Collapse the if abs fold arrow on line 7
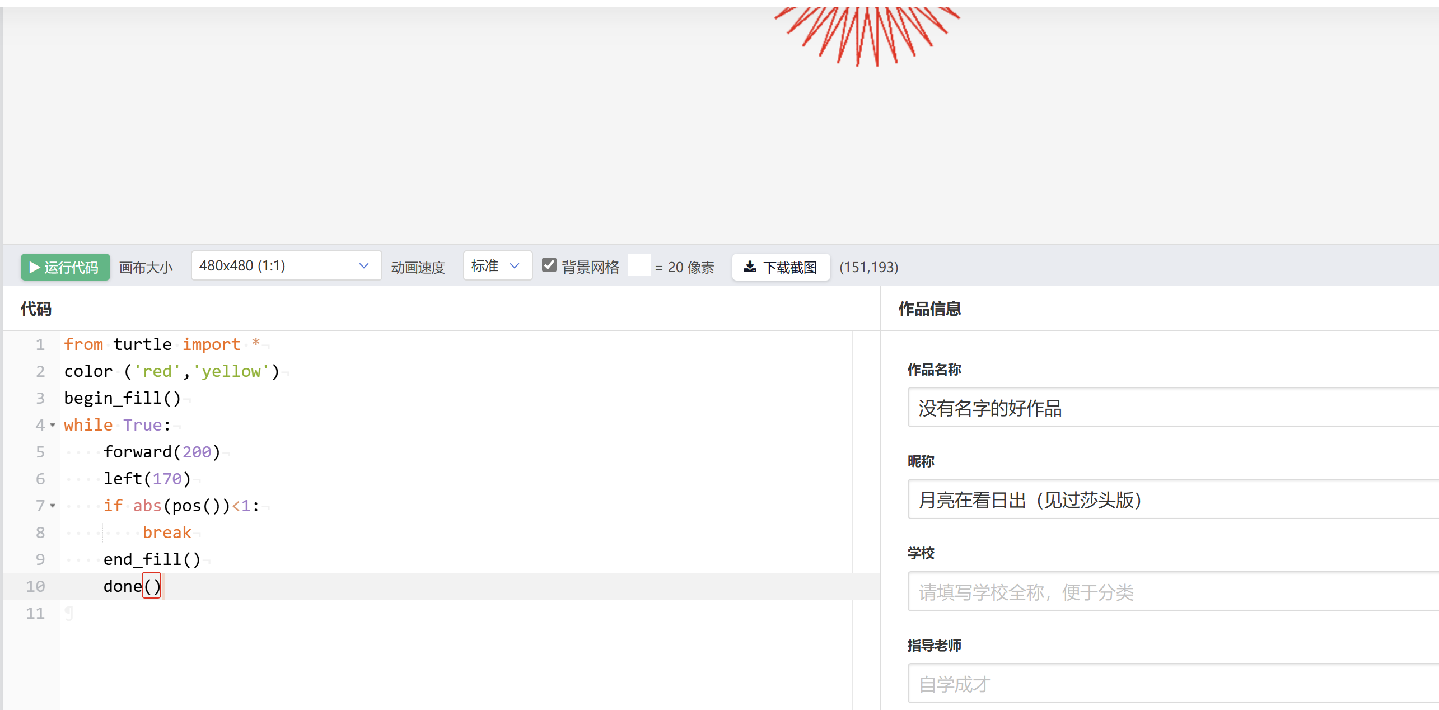 [53, 506]
